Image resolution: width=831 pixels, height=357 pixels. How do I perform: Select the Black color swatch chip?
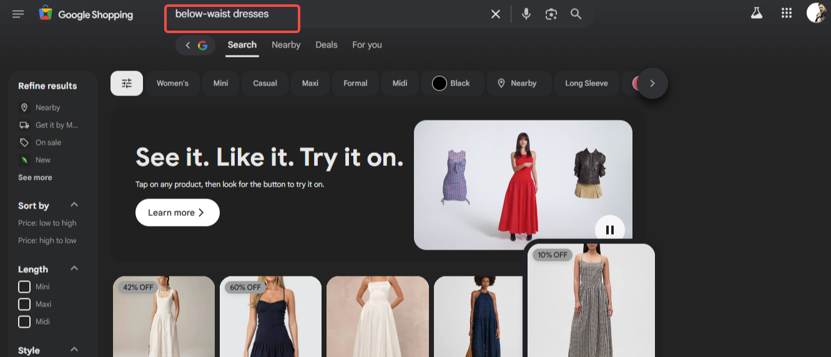click(x=451, y=83)
